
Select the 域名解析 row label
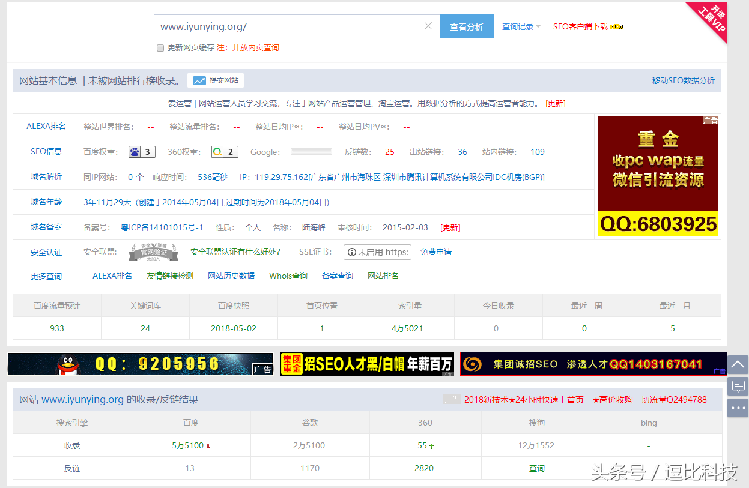46,176
